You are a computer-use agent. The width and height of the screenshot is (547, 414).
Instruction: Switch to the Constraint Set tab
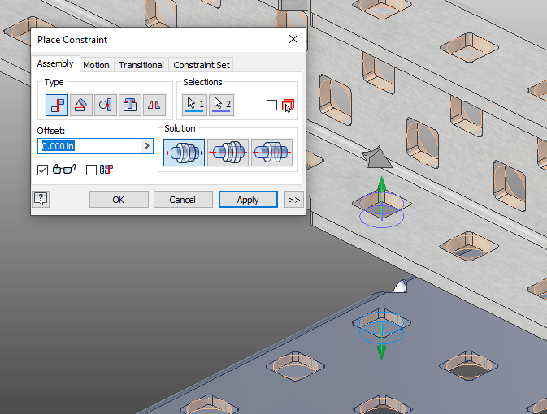pyautogui.click(x=202, y=65)
